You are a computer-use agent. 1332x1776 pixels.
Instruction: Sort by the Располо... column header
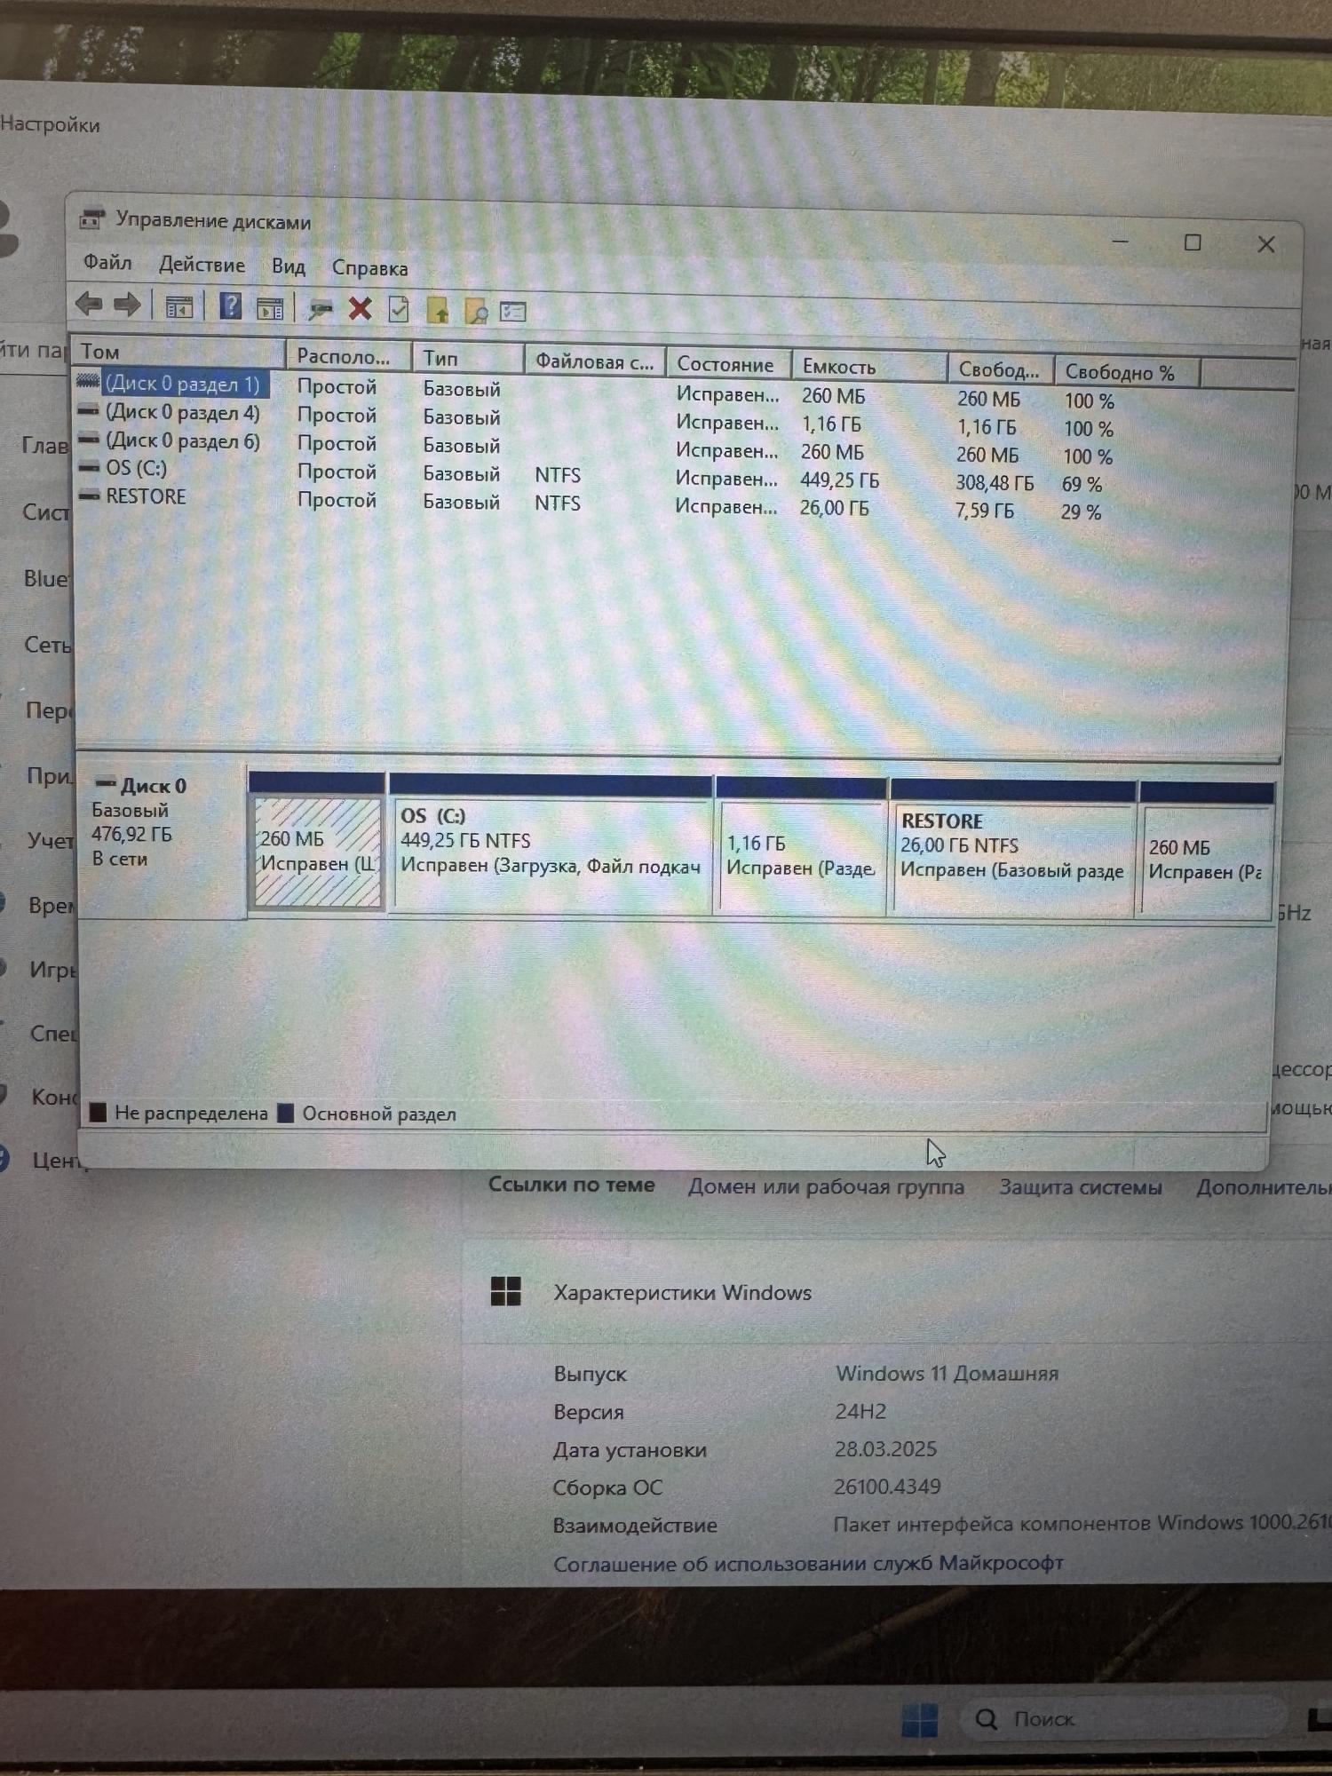point(349,356)
